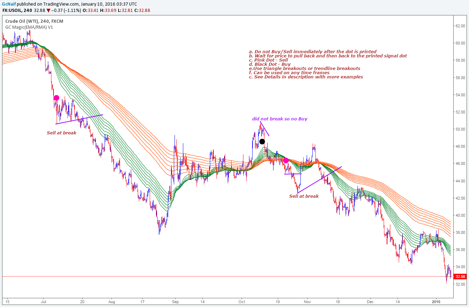The width and height of the screenshot is (469, 307).
Task: Click 'Sell at break' note below November trendline
Action: [304, 196]
